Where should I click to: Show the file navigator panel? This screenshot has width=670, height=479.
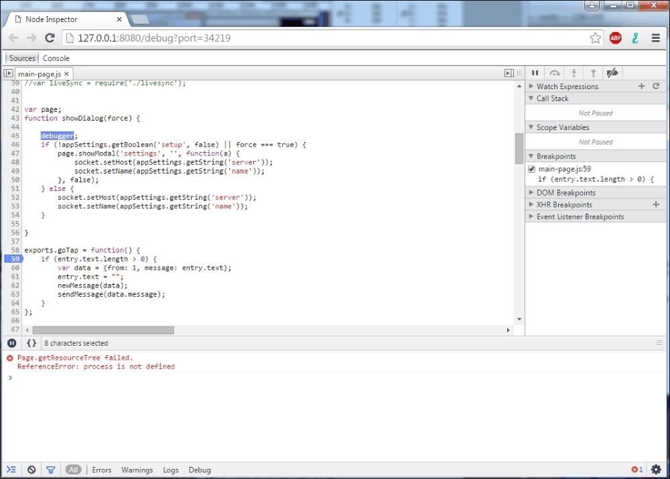coord(8,73)
